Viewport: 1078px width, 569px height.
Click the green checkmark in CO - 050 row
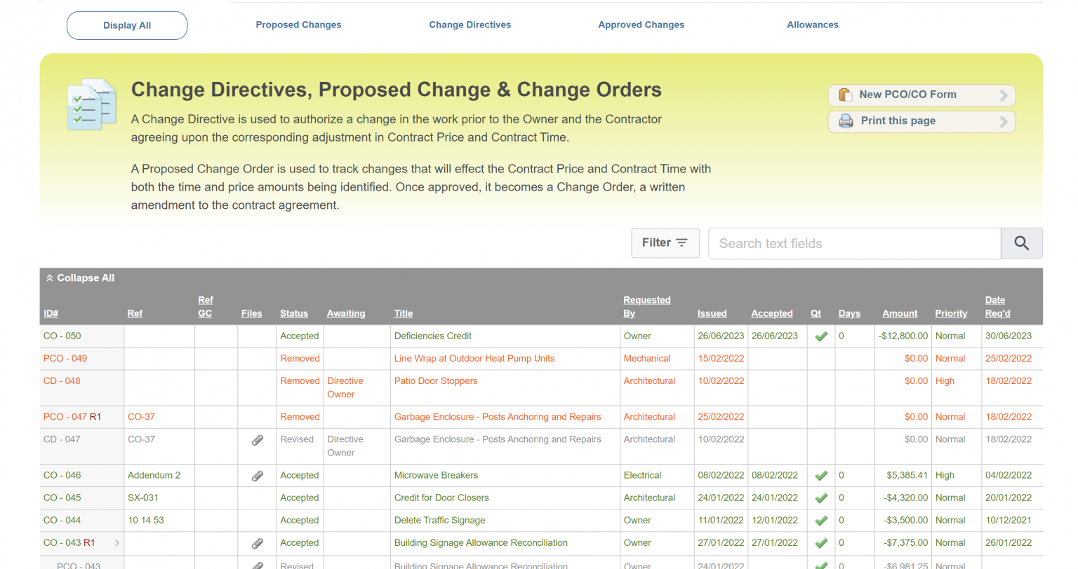point(820,336)
